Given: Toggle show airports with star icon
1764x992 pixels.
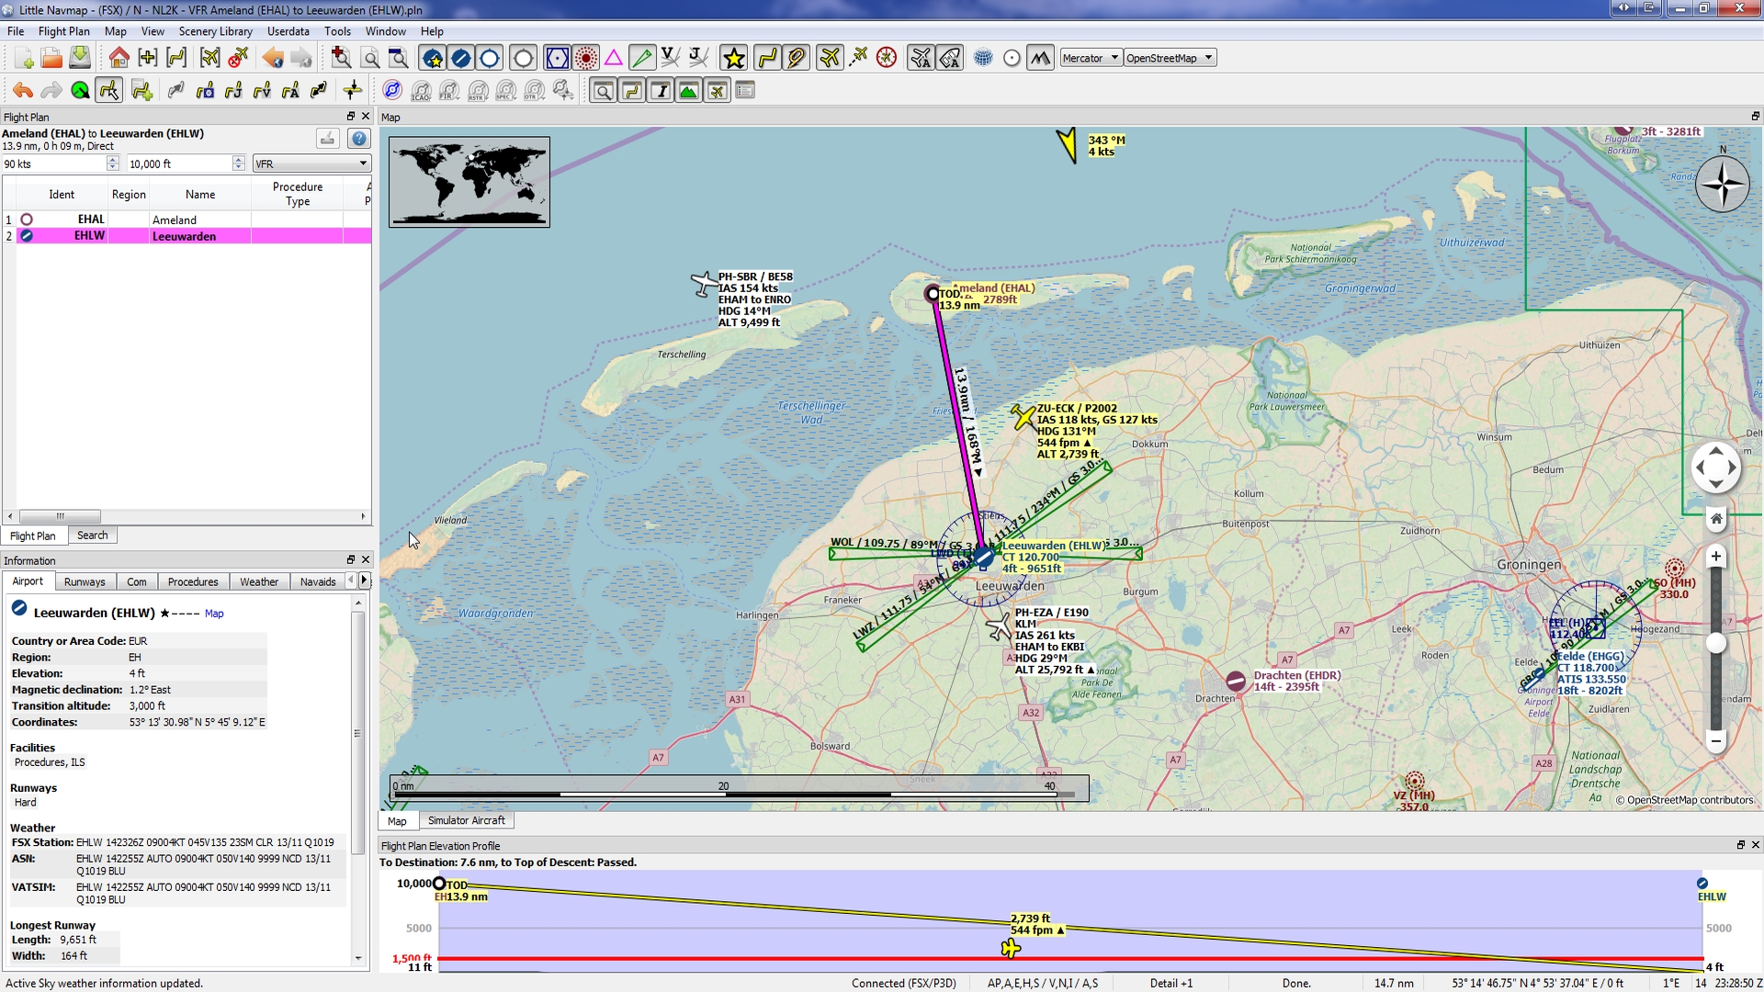Looking at the screenshot, I should point(432,58).
